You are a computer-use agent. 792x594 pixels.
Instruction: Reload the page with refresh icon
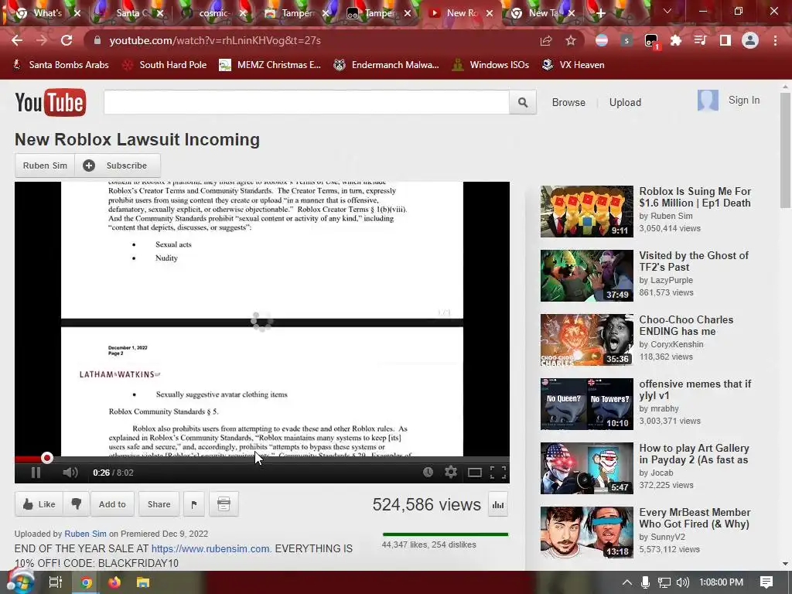(67, 40)
